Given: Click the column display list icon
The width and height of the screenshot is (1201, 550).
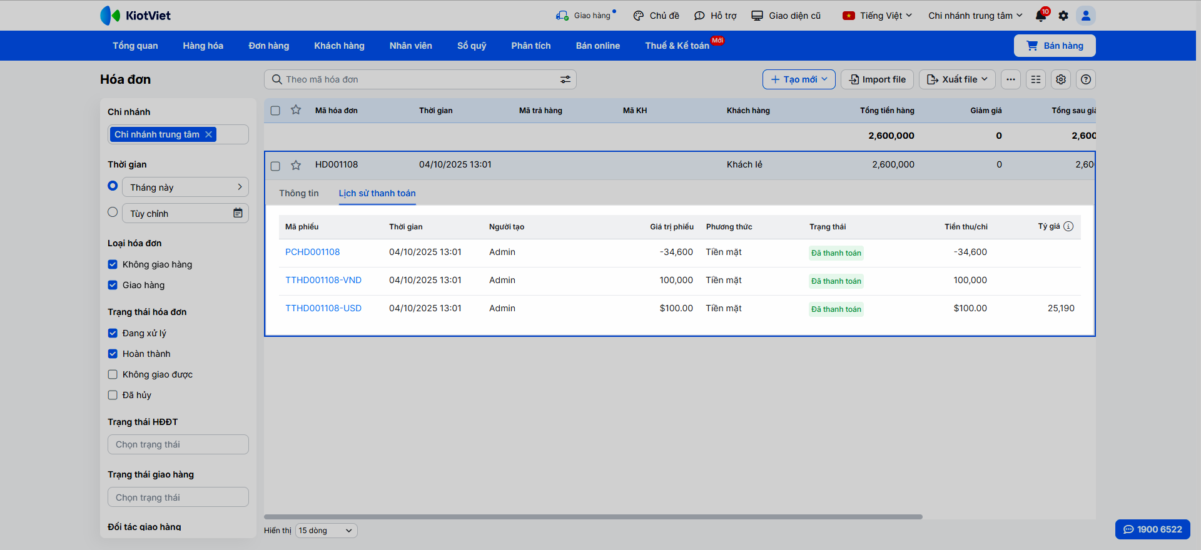Looking at the screenshot, I should click(x=1036, y=79).
